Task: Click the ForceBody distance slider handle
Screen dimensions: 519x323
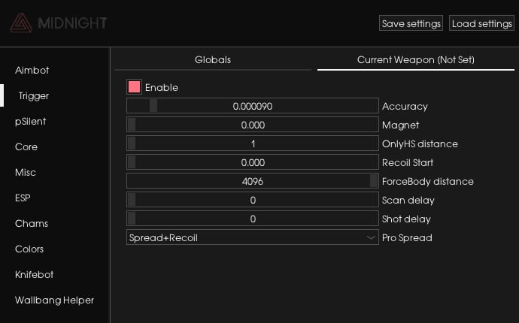Action: click(374, 181)
